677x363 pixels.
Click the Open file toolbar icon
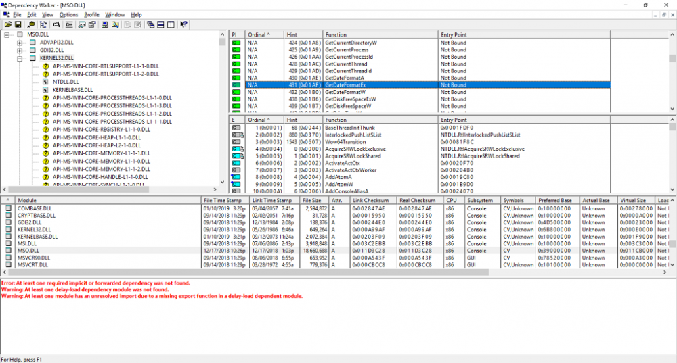[7, 24]
